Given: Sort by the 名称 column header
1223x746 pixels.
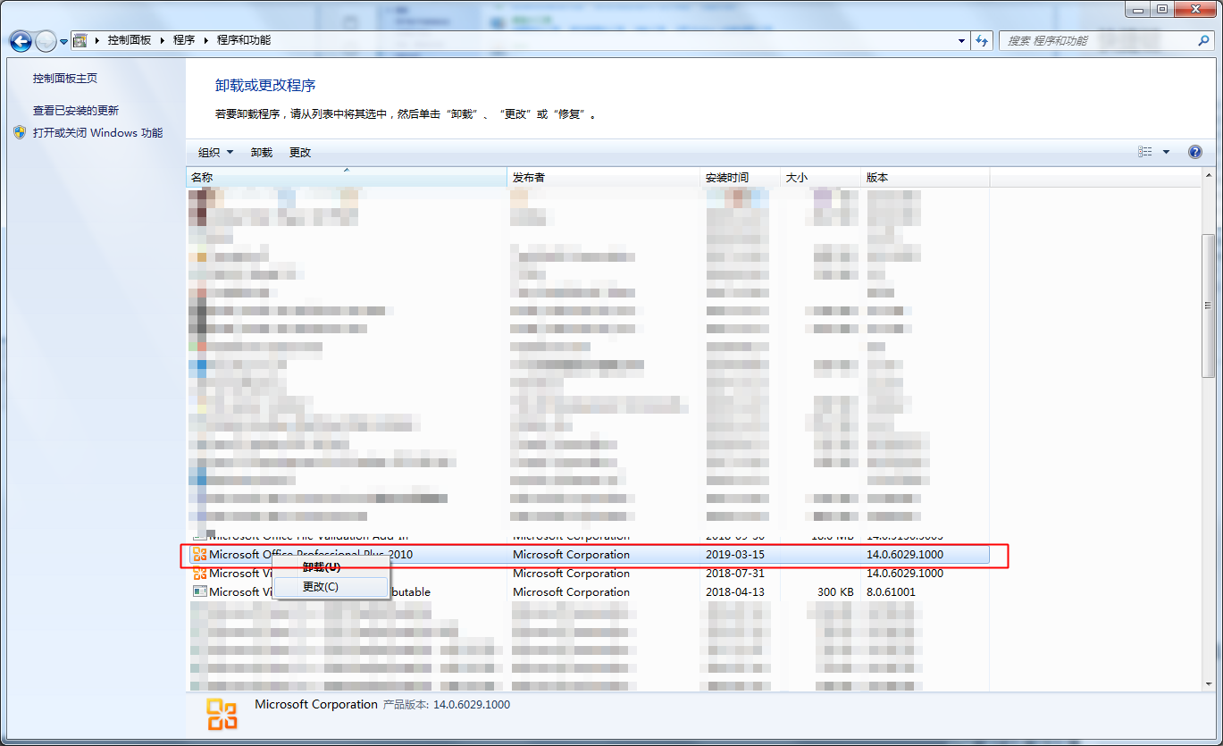Looking at the screenshot, I should click(347, 178).
